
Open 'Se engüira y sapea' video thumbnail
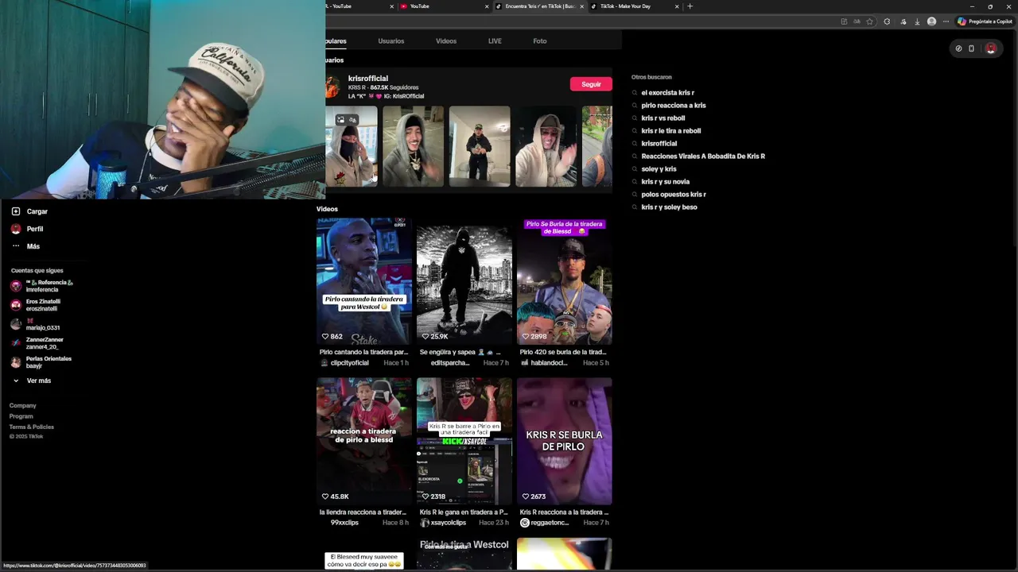pyautogui.click(x=464, y=281)
